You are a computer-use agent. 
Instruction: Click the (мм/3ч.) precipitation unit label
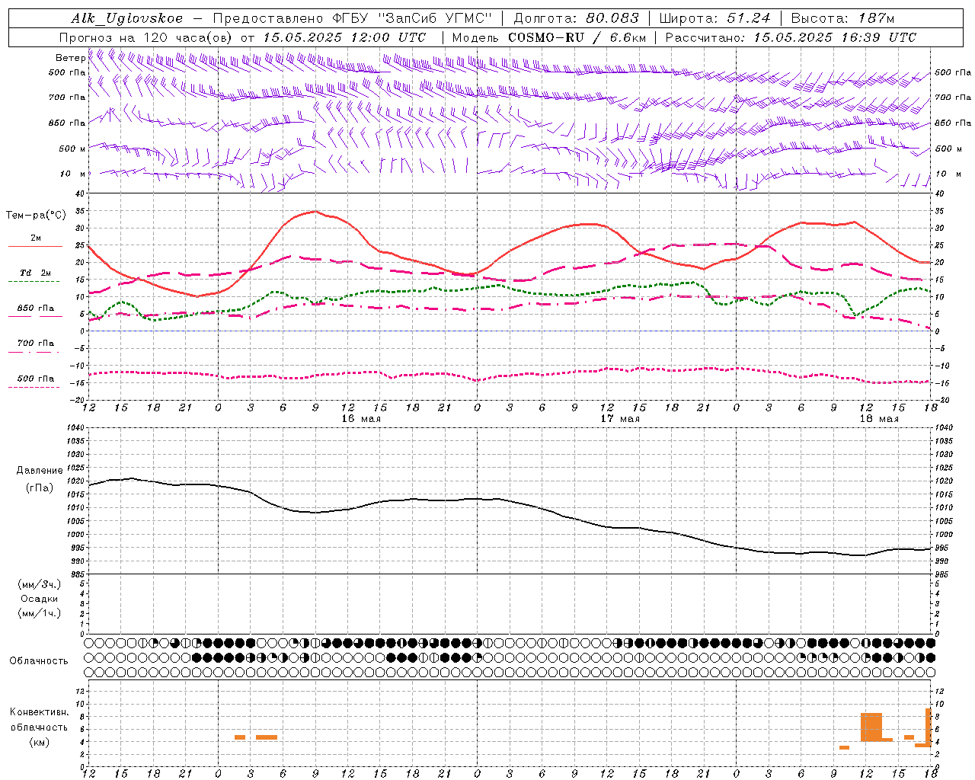point(40,584)
